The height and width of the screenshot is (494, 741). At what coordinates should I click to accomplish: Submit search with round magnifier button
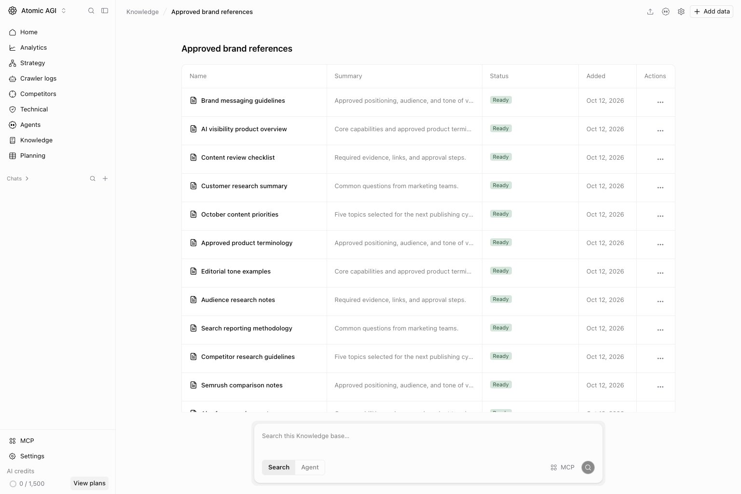(588, 467)
